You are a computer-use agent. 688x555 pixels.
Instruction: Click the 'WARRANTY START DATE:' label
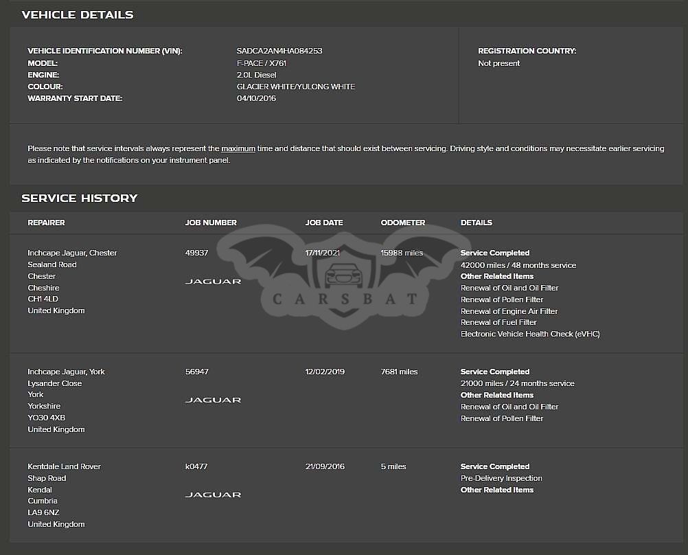(75, 98)
